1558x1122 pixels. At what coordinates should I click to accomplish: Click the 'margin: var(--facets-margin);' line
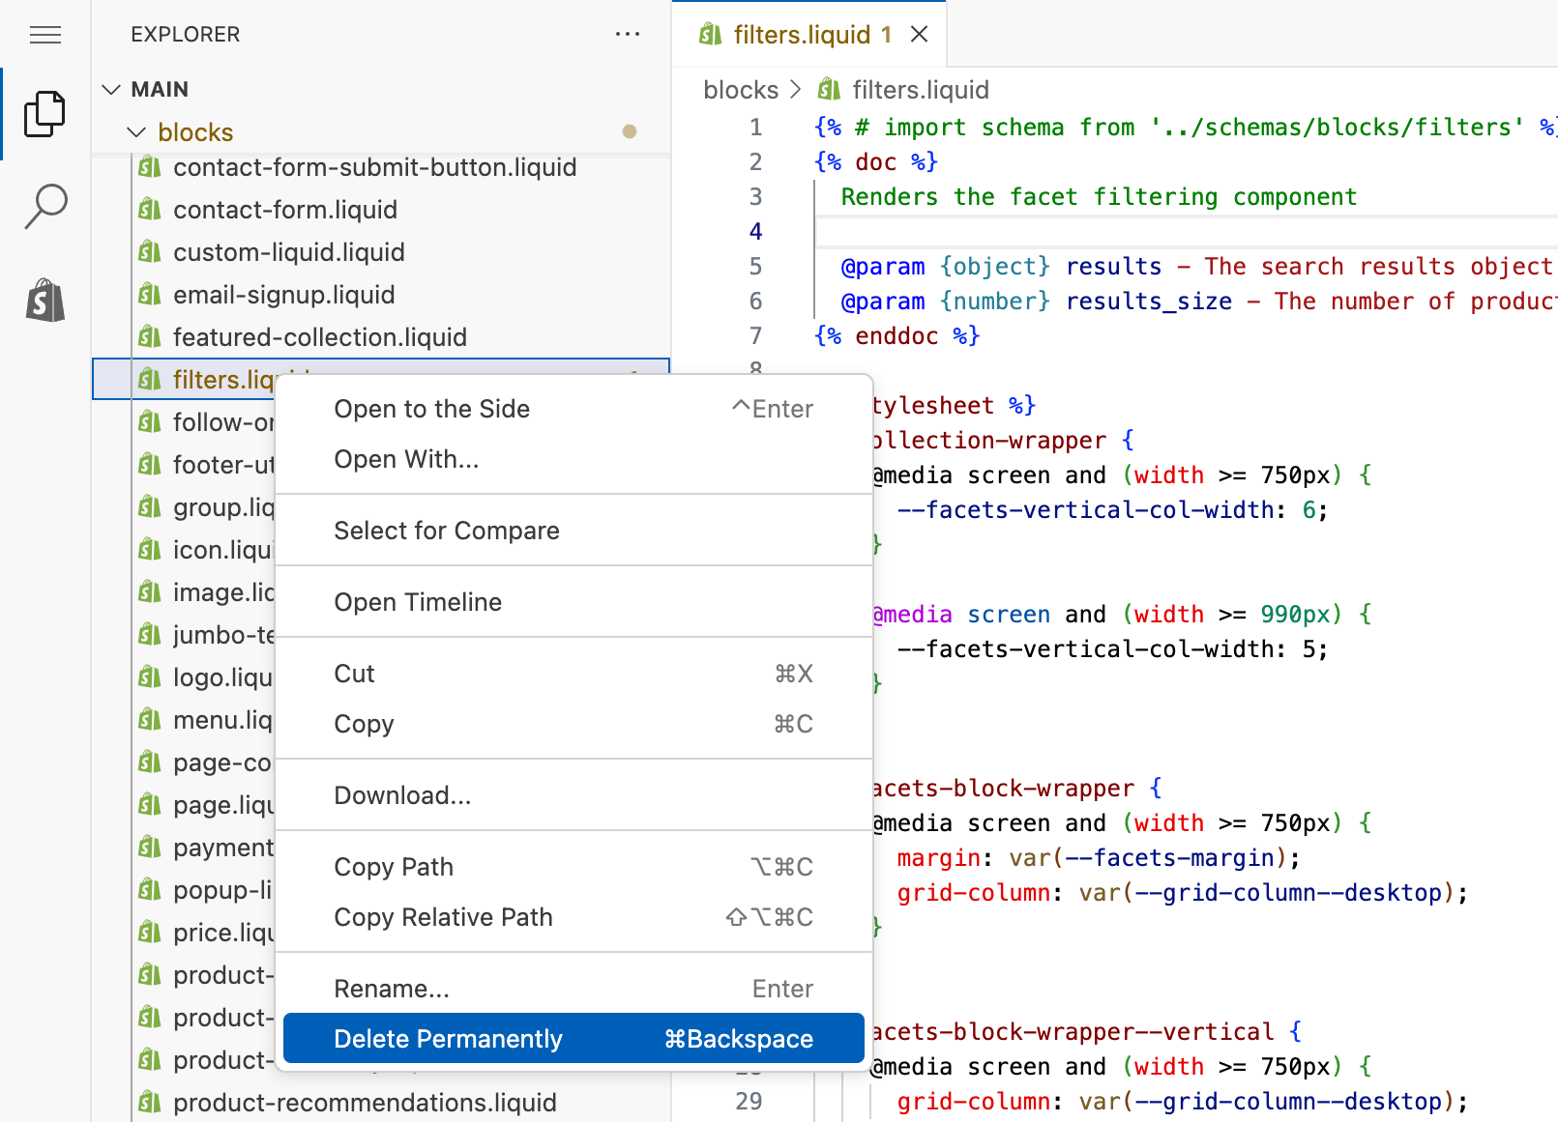click(1099, 858)
